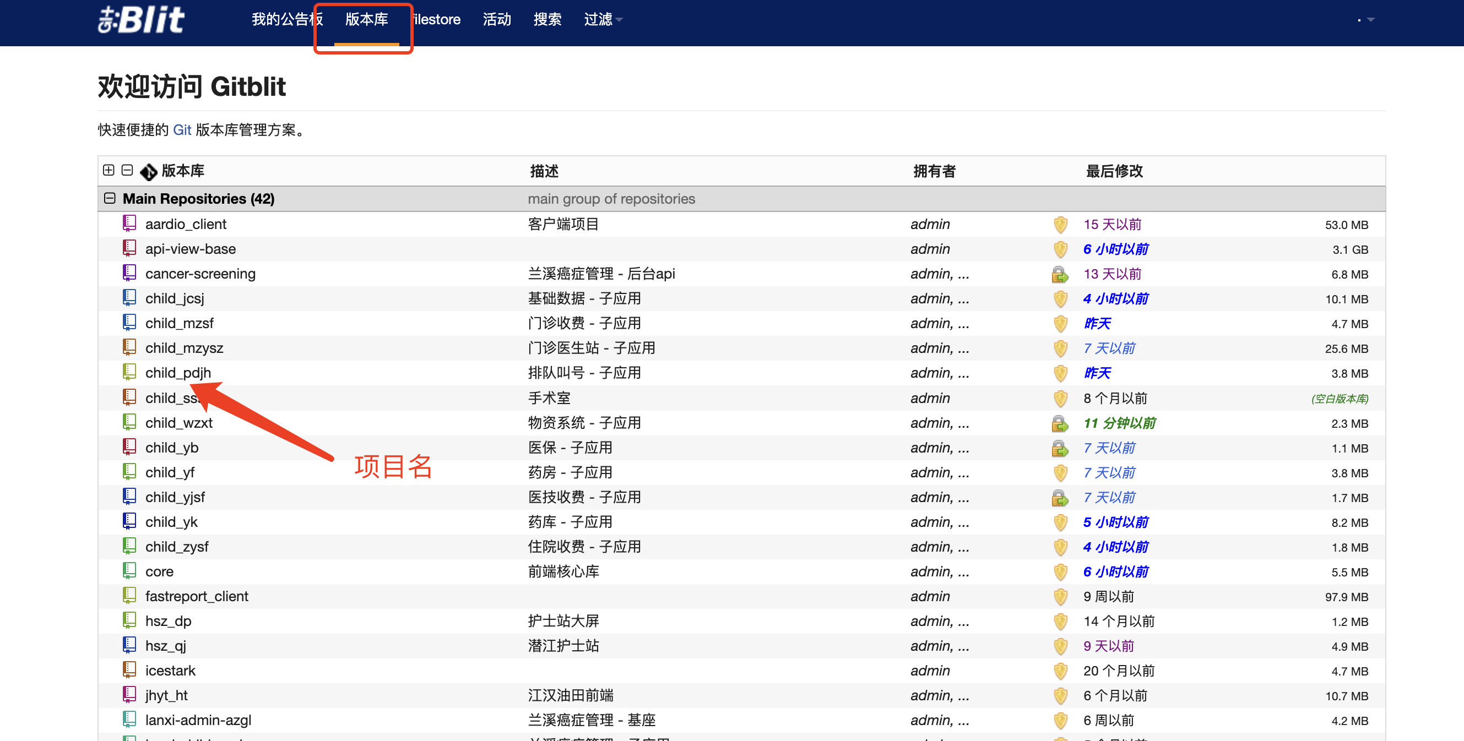This screenshot has height=741, width=1464.
Task: Click the shield badge on api-view-base row
Action: click(x=1060, y=249)
